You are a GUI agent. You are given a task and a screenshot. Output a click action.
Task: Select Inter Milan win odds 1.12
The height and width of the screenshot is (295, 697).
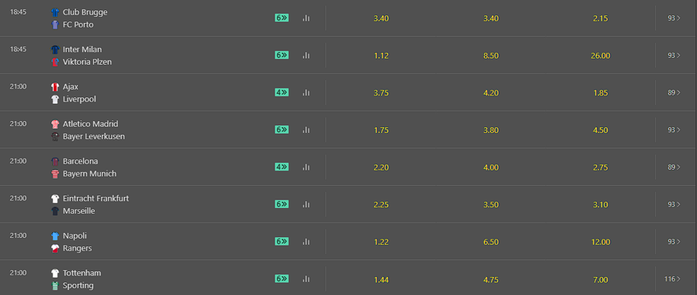(381, 56)
